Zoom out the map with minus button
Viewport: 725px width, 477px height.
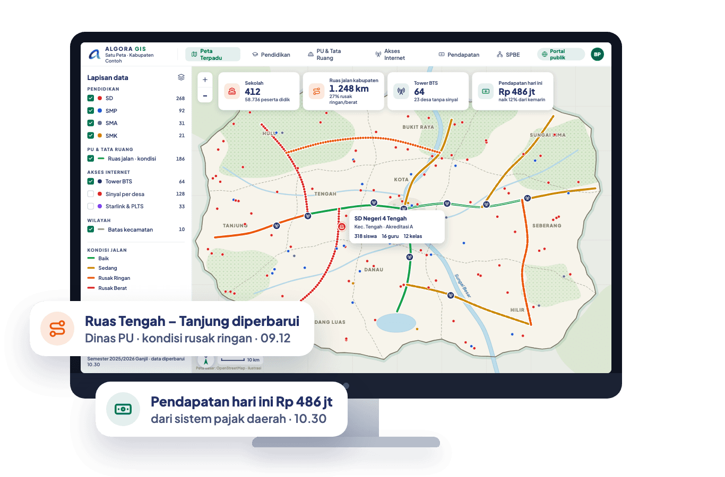pos(205,96)
